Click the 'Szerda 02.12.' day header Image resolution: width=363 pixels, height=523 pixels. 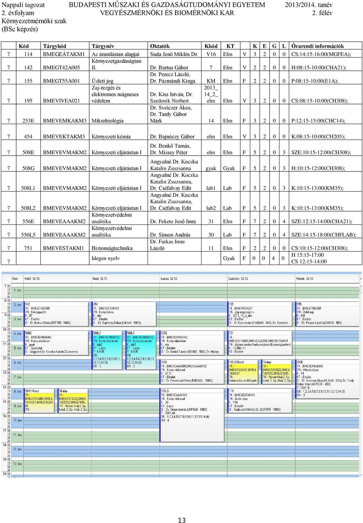pyautogui.click(x=169, y=279)
